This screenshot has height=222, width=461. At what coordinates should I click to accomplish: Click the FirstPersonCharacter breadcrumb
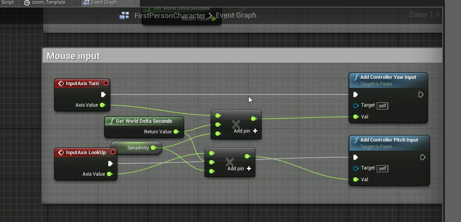(x=170, y=15)
